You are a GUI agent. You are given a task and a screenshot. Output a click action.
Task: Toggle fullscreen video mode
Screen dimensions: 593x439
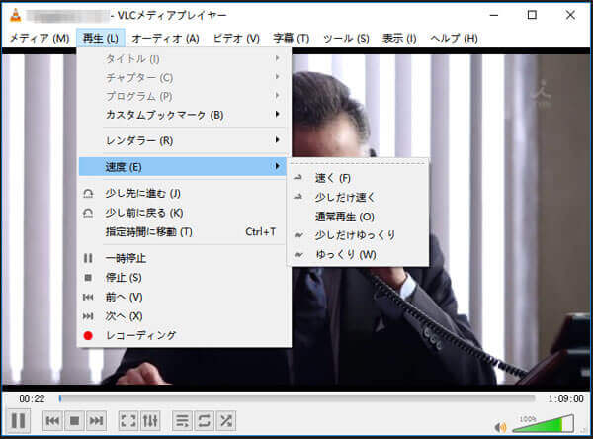(x=128, y=421)
